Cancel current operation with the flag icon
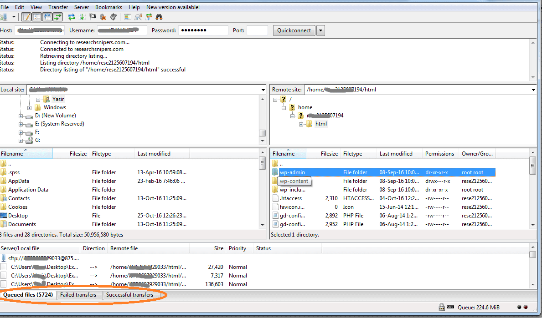 click(93, 17)
